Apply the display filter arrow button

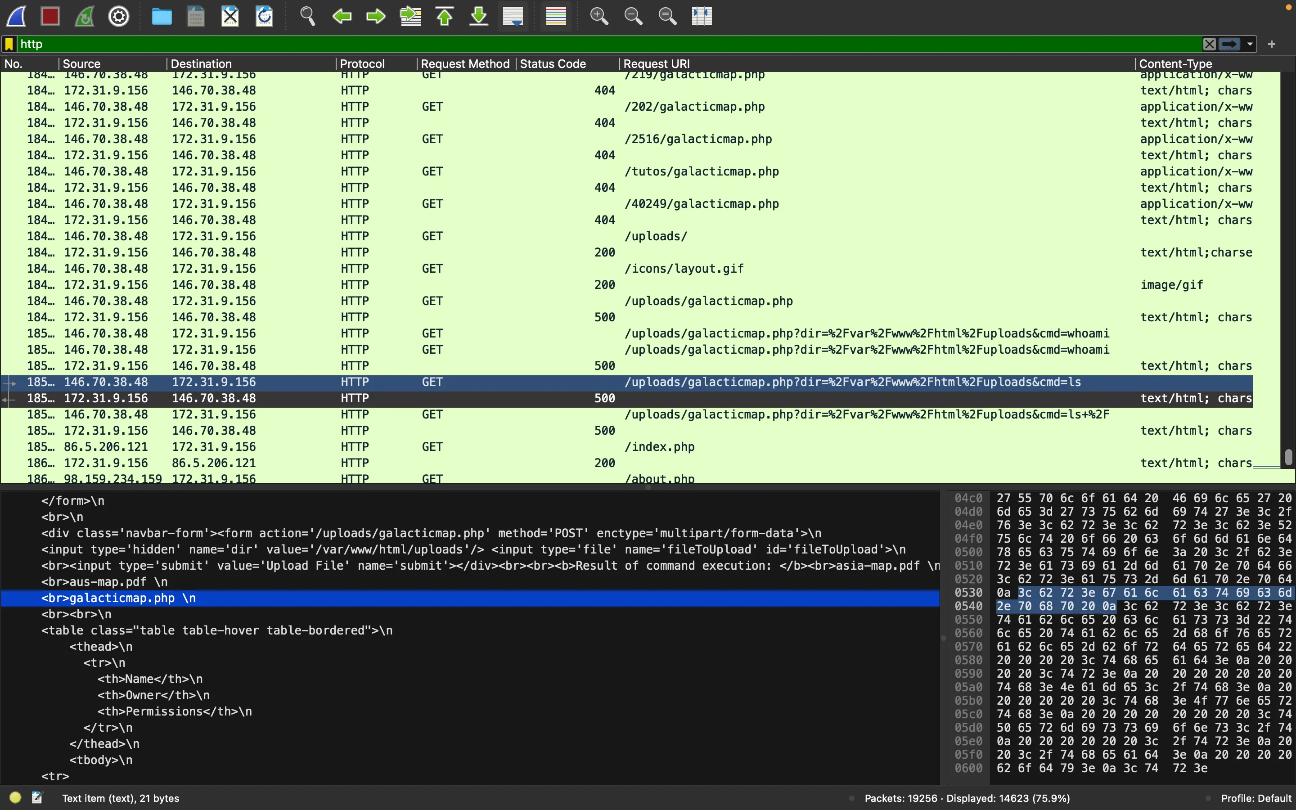[1229, 44]
